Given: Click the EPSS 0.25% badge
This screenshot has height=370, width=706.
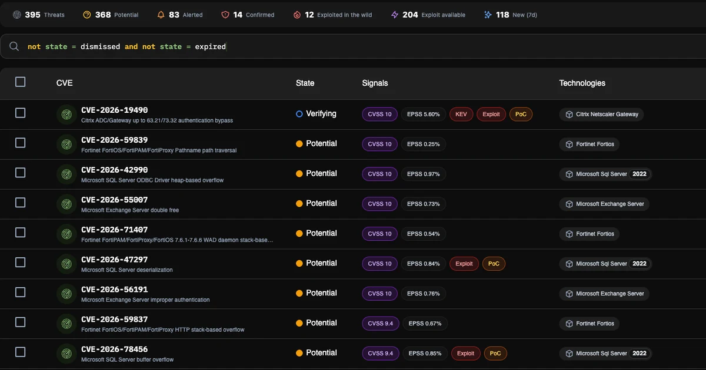Looking at the screenshot, I should (424, 144).
